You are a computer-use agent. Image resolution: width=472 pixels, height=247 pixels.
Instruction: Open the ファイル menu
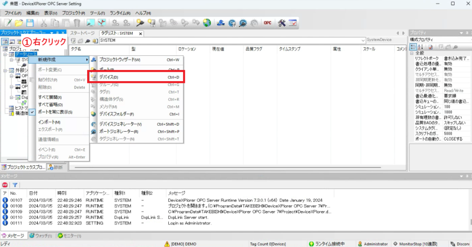point(12,13)
